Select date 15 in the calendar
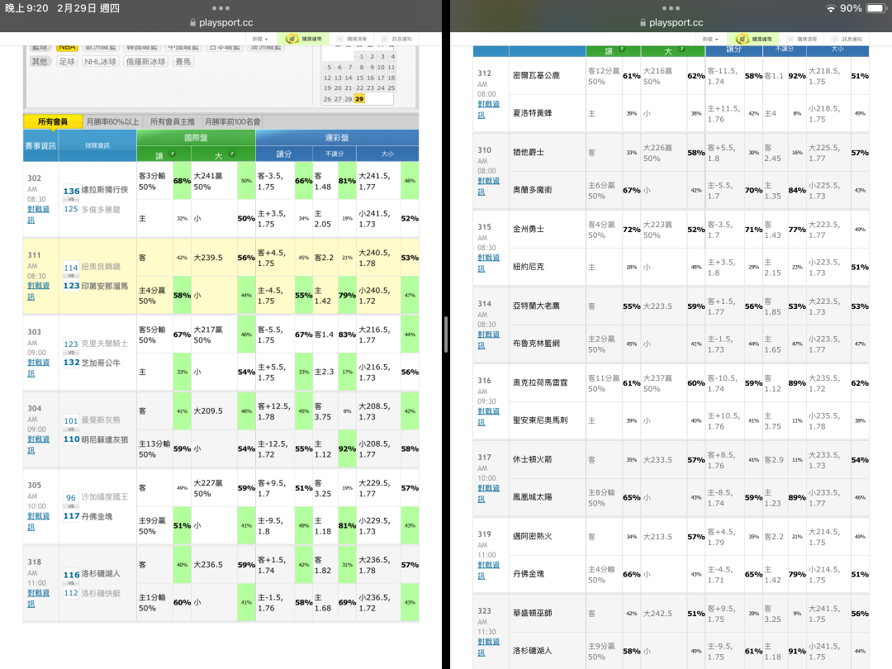The width and height of the screenshot is (892, 669). (359, 78)
